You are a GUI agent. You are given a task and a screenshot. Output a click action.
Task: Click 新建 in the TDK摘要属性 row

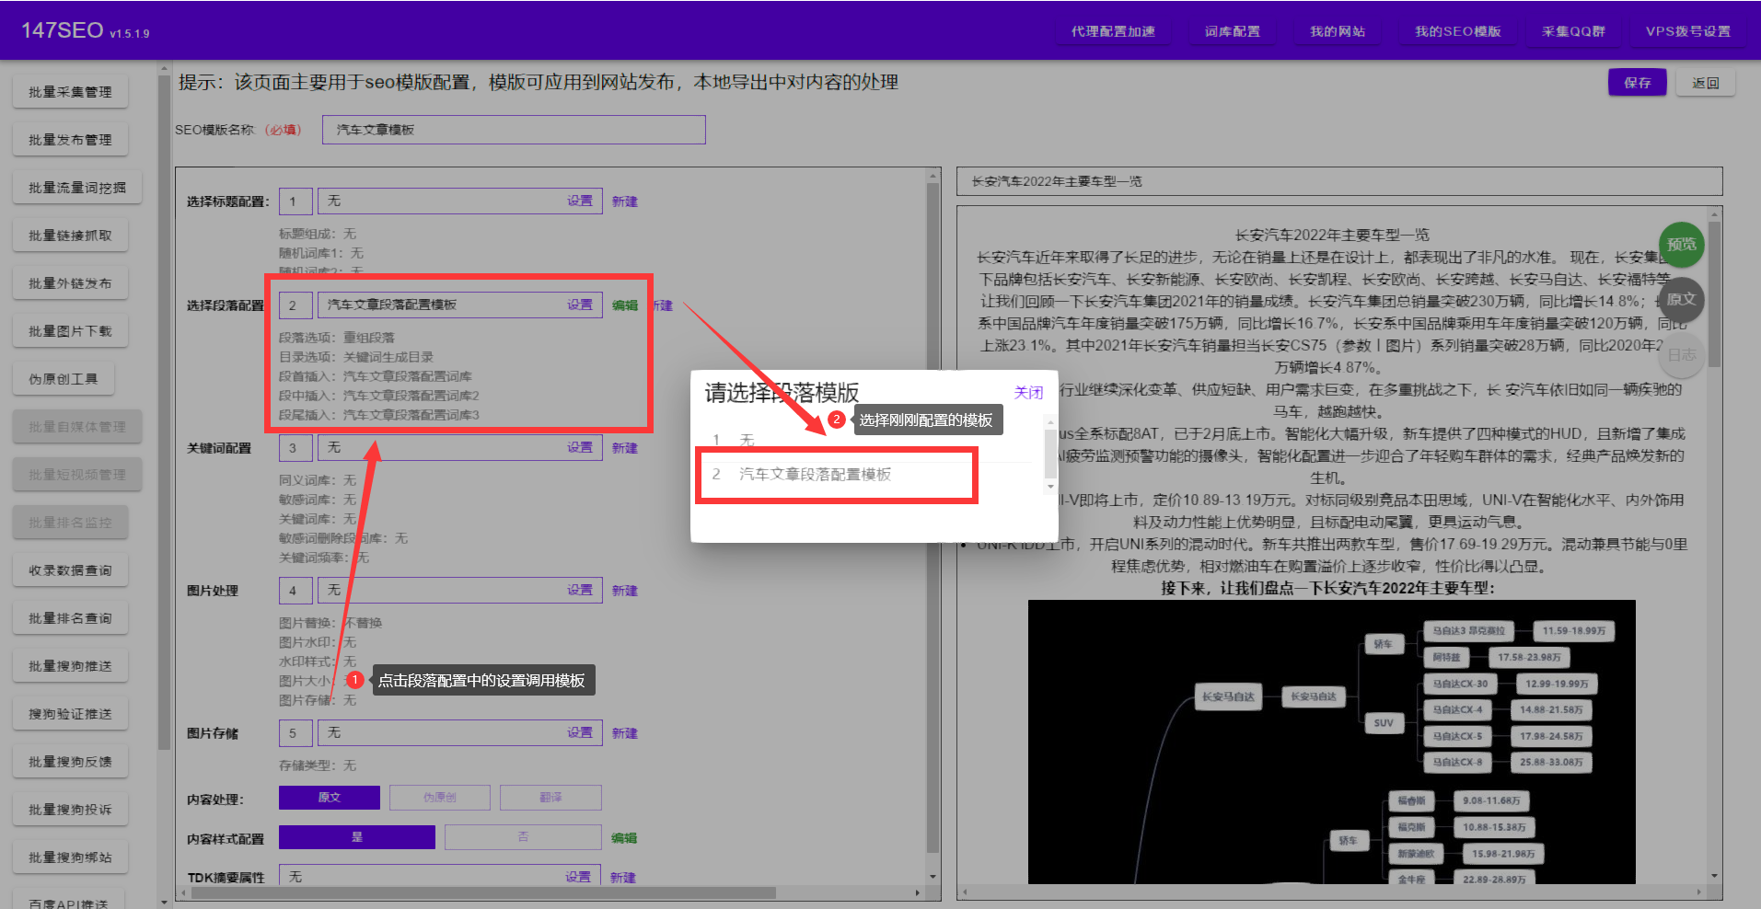coord(623,878)
